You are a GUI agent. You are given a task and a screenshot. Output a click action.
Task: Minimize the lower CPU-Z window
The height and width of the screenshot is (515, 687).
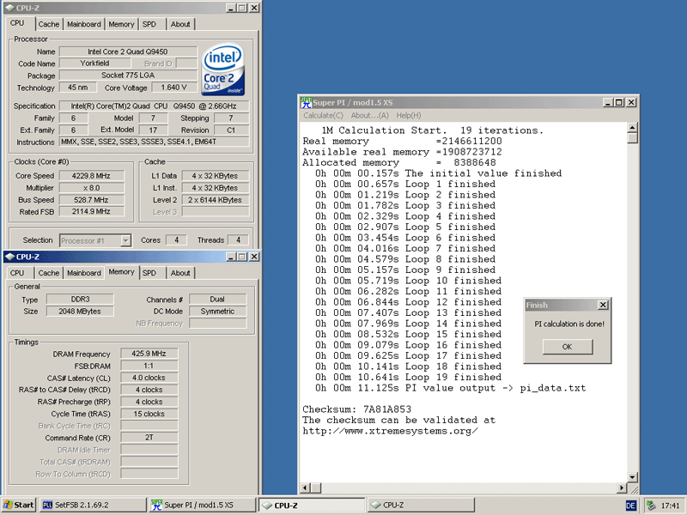tap(231, 257)
